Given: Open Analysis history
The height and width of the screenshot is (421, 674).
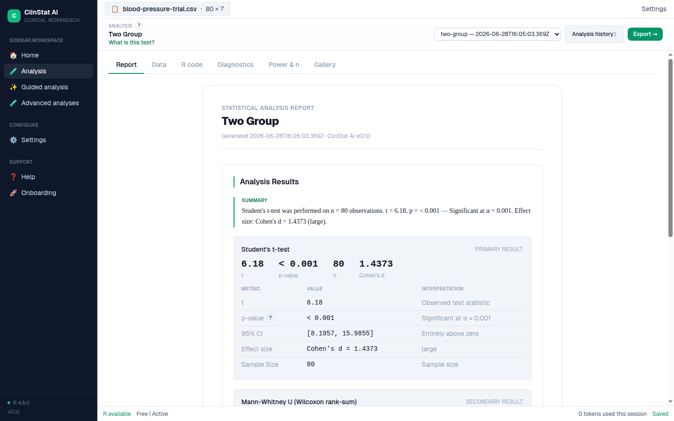Looking at the screenshot, I should (x=594, y=34).
